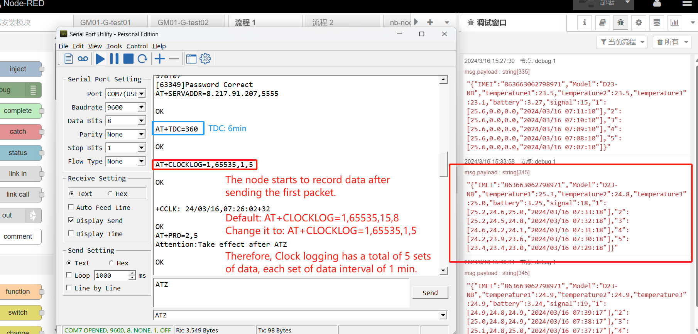Image resolution: width=698 pixels, height=334 pixels.
Task: Open the Stop Bits dropdown
Action: [125, 148]
